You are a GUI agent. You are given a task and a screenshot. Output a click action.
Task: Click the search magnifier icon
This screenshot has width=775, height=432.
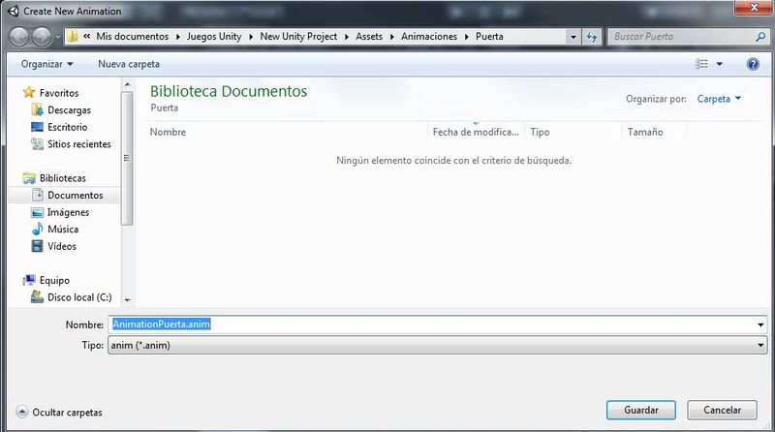(760, 37)
